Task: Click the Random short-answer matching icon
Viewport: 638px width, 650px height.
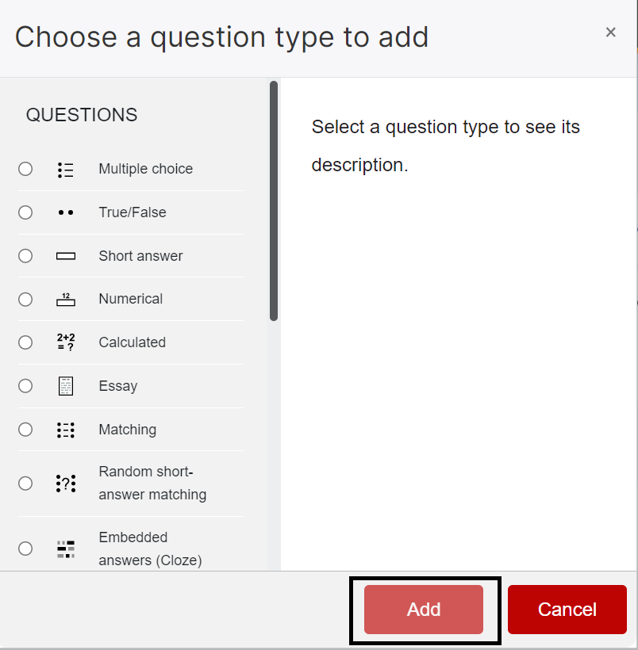Action: [66, 484]
